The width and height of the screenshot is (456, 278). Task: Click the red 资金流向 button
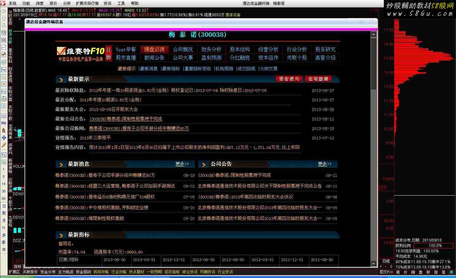tap(289, 79)
